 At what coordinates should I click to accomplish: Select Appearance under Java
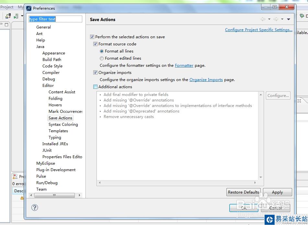[54, 53]
